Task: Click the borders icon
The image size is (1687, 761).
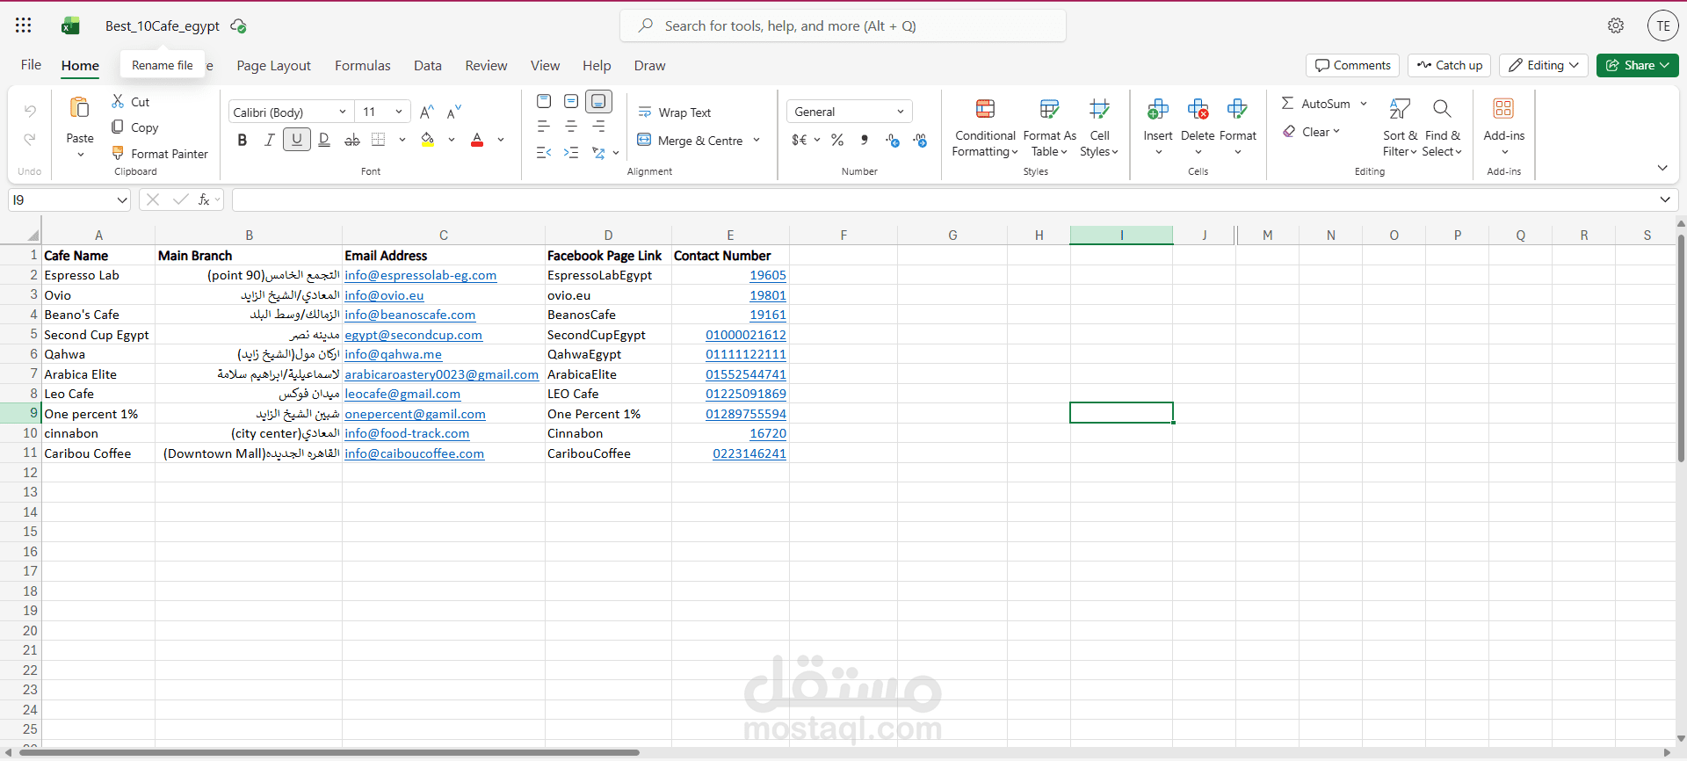Action: tap(379, 140)
